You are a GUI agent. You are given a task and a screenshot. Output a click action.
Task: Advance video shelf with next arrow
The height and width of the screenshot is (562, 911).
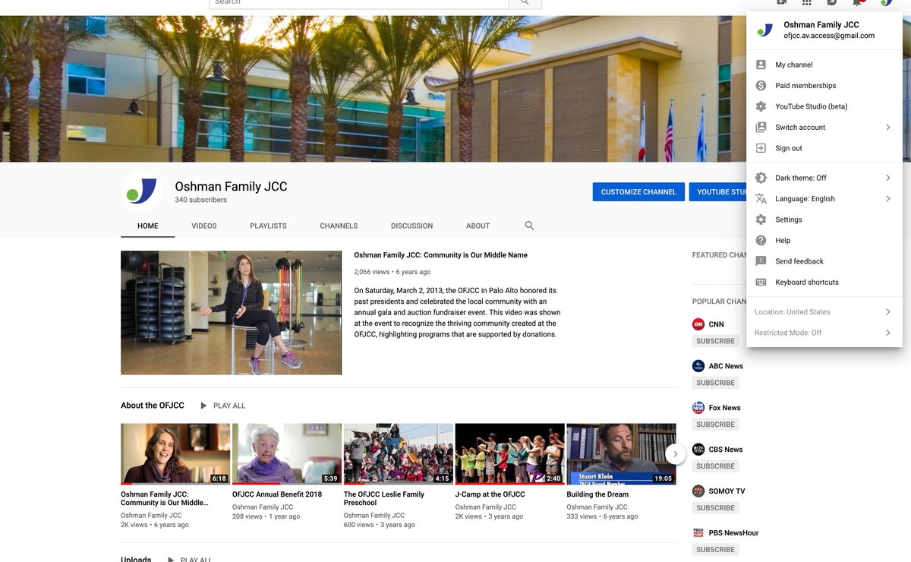coord(676,454)
